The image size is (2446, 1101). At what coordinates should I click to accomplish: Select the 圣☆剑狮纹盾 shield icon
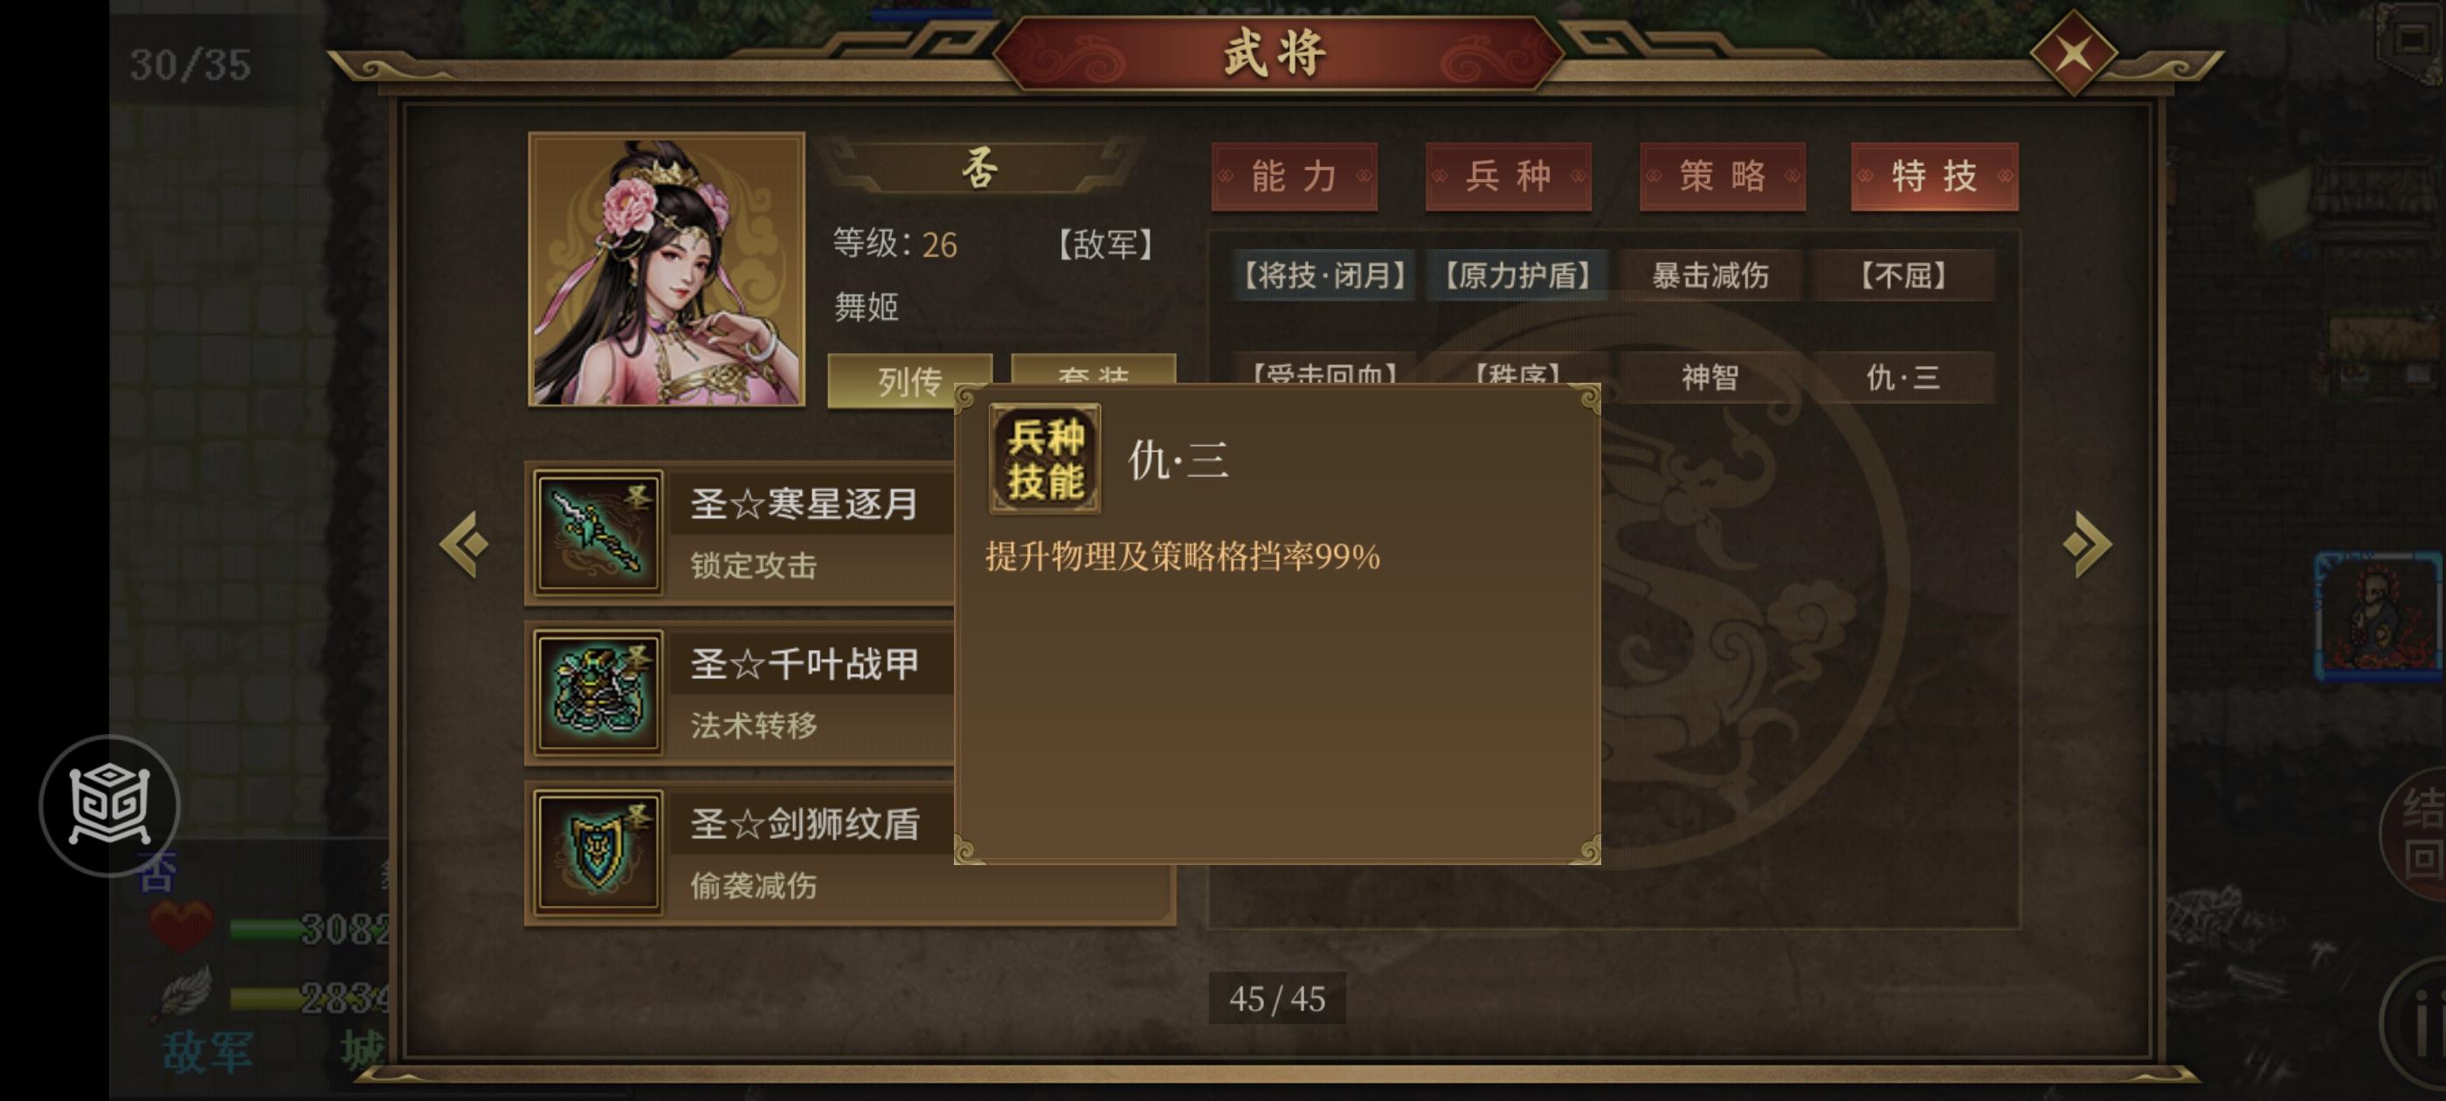coord(598,853)
